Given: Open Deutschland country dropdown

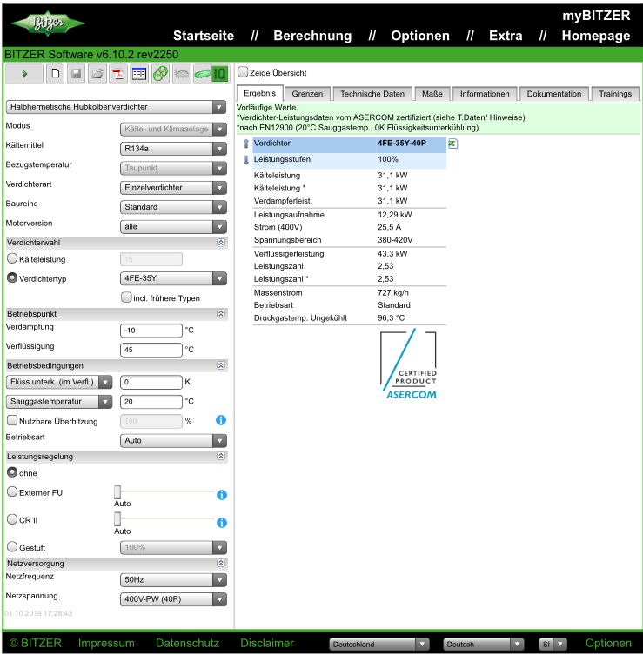Looking at the screenshot, I should coord(379,645).
